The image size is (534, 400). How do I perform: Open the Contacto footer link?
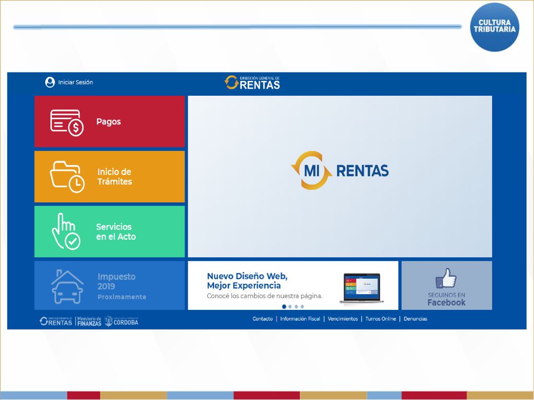pos(263,319)
